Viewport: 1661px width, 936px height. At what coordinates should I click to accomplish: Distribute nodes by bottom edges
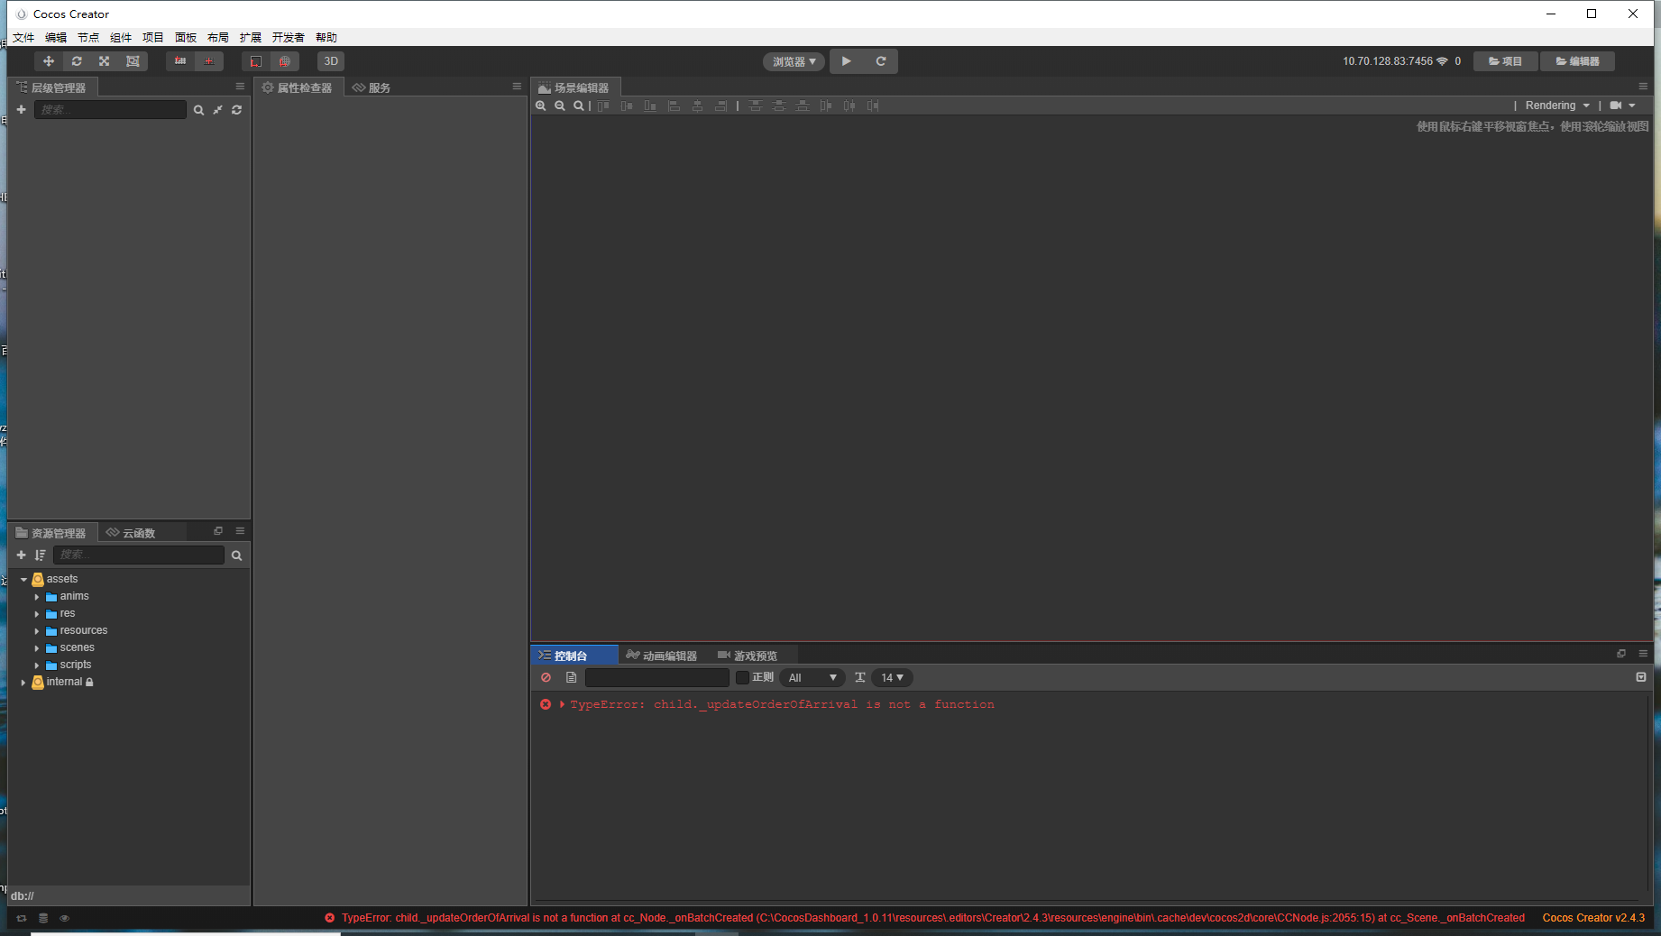coord(803,106)
